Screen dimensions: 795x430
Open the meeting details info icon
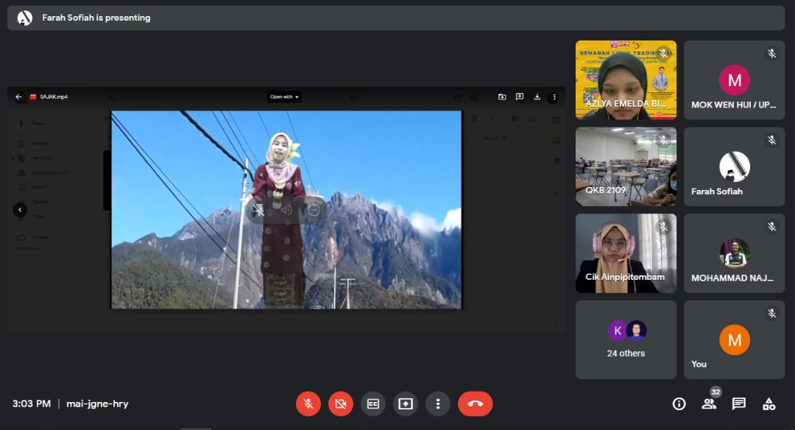tap(679, 403)
